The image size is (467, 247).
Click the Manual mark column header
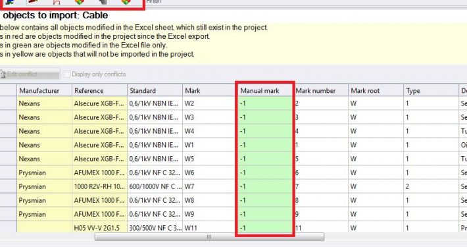pos(265,90)
